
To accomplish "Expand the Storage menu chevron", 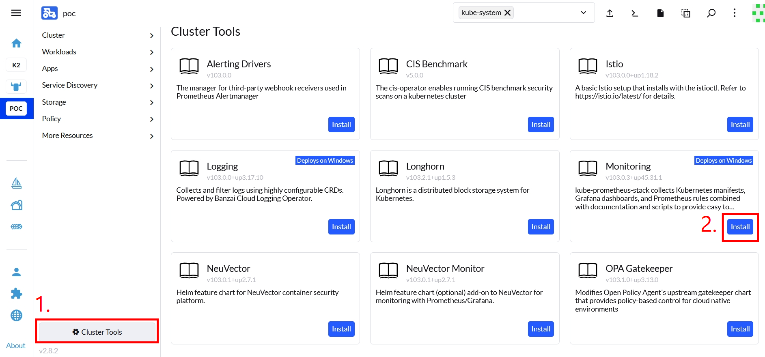I will 152,103.
